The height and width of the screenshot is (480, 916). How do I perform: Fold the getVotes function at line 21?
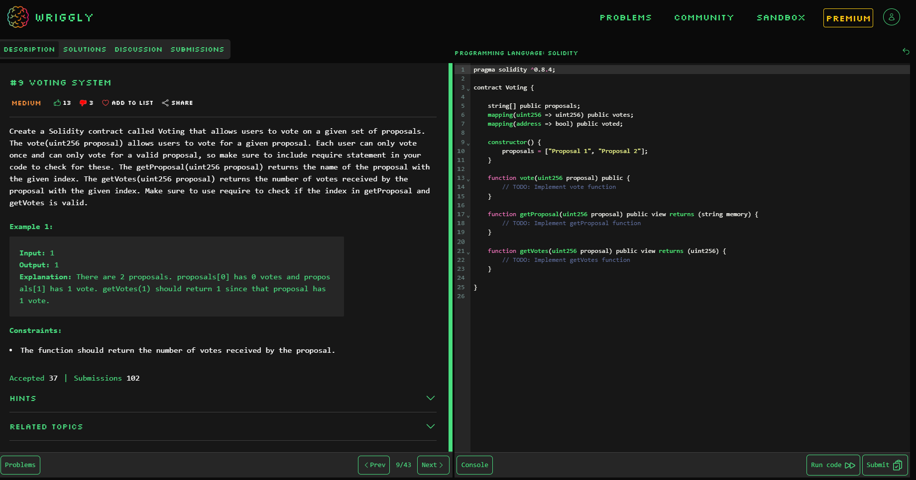[468, 252]
